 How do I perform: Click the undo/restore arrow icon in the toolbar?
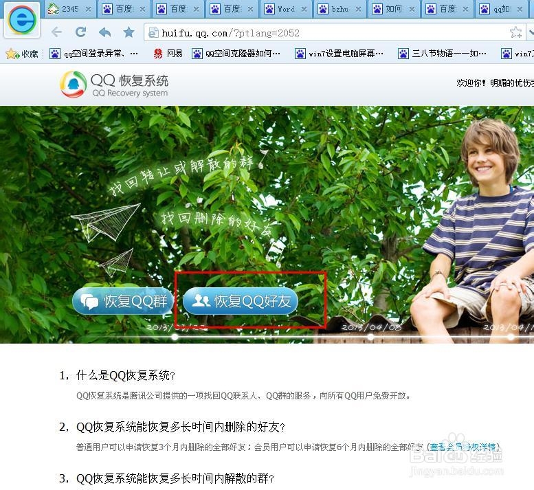tap(105, 32)
